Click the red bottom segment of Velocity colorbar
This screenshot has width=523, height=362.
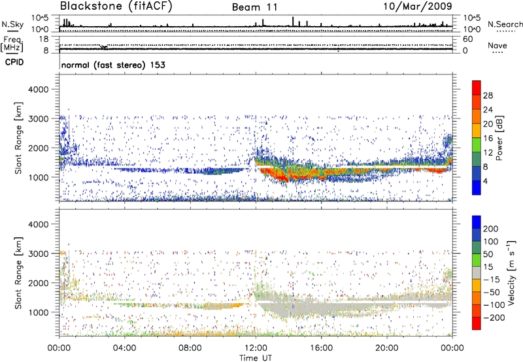[x=477, y=323]
